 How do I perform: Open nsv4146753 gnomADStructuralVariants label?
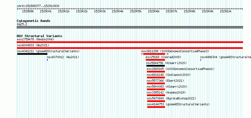coord(178,104)
